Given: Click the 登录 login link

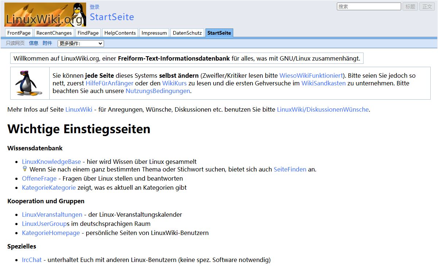Looking at the screenshot, I should (95, 7).
